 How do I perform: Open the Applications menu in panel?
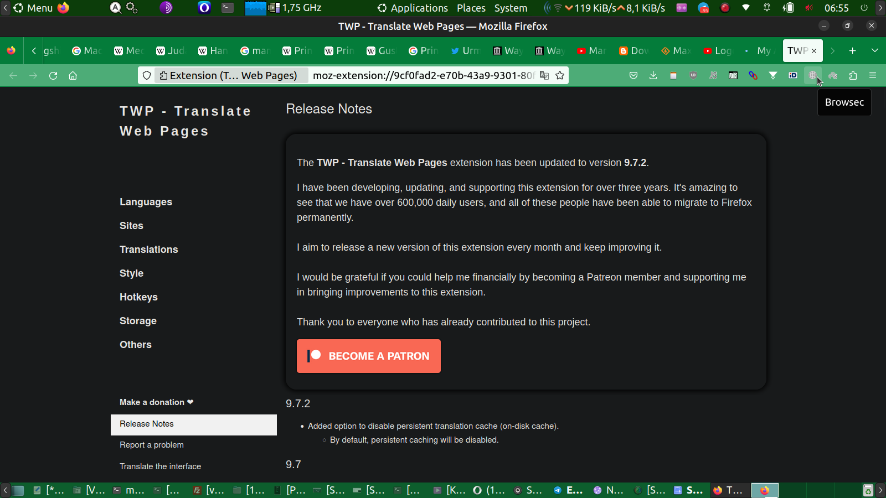pos(413,8)
